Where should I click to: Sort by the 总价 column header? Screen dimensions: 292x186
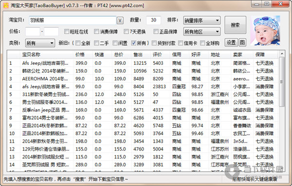[122, 55]
